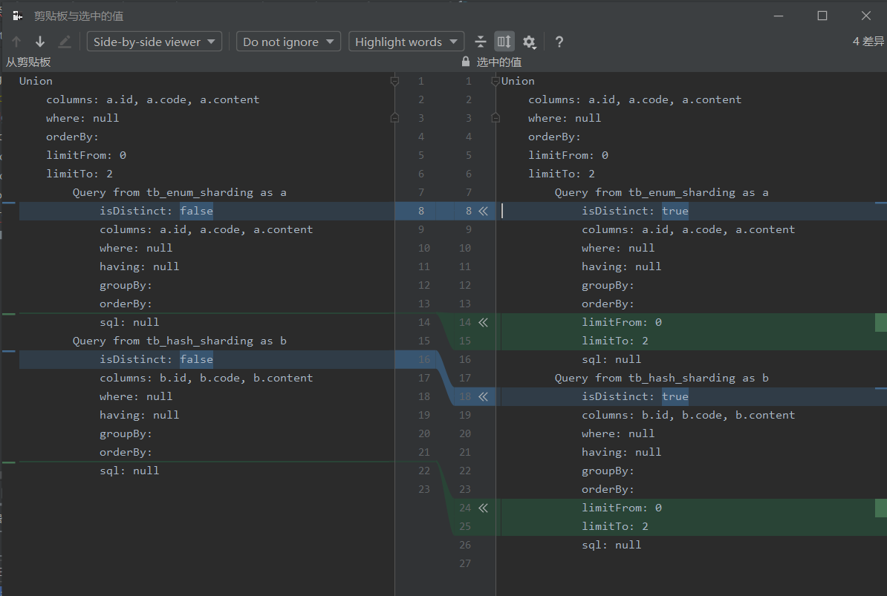Open the Side-by-side viewer dropdown
The height and width of the screenshot is (596, 887).
155,42
